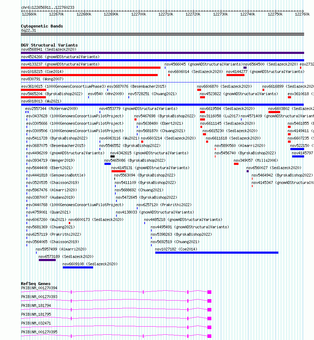Open the nsv5465204 (ByrskaBishop2022) label

(52, 94)
